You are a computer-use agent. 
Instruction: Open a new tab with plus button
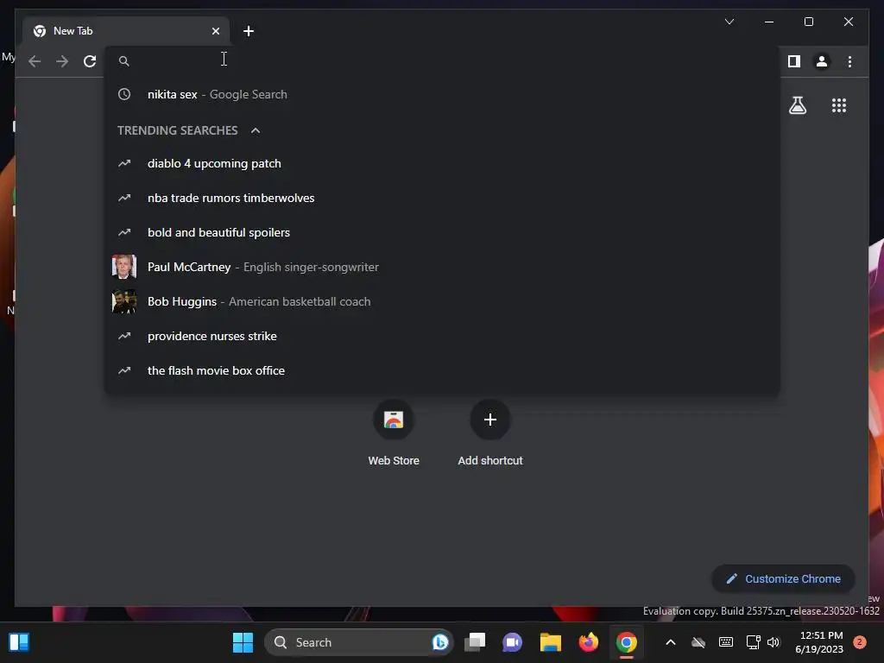(249, 31)
